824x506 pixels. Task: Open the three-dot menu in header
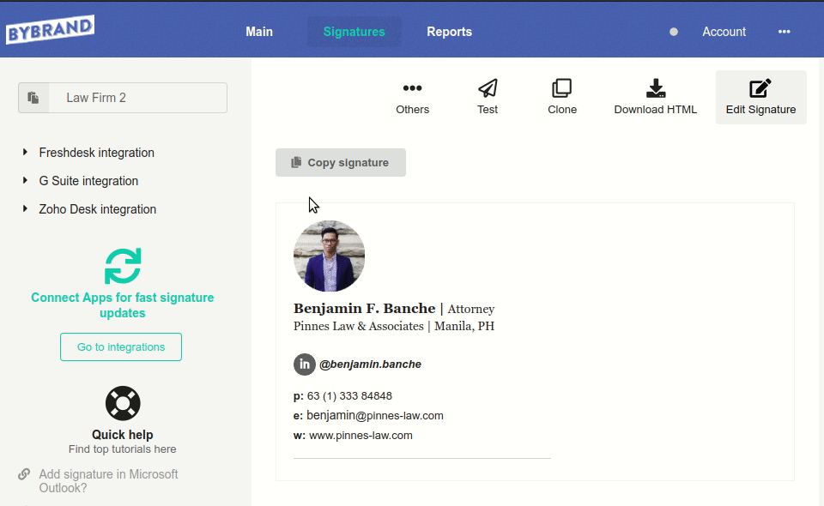coord(784,32)
